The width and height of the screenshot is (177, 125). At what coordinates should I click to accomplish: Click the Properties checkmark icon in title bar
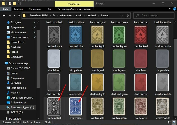pyautogui.click(x=10, y=4)
